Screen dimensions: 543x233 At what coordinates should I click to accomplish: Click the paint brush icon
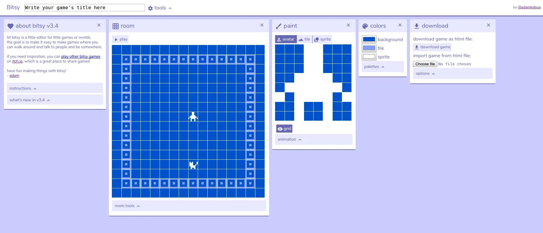click(278, 26)
